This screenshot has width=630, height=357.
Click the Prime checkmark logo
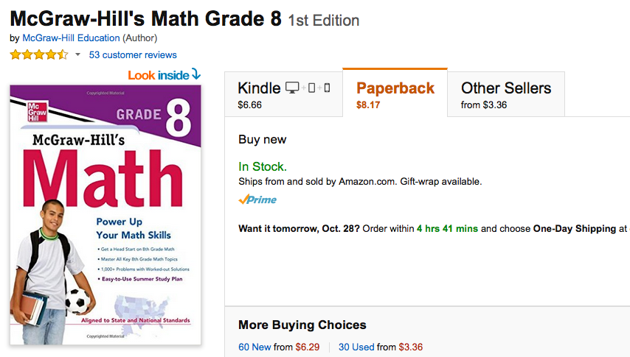(x=257, y=199)
